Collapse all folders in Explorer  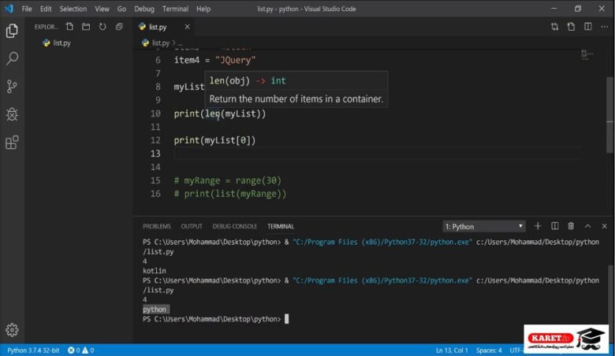click(119, 27)
